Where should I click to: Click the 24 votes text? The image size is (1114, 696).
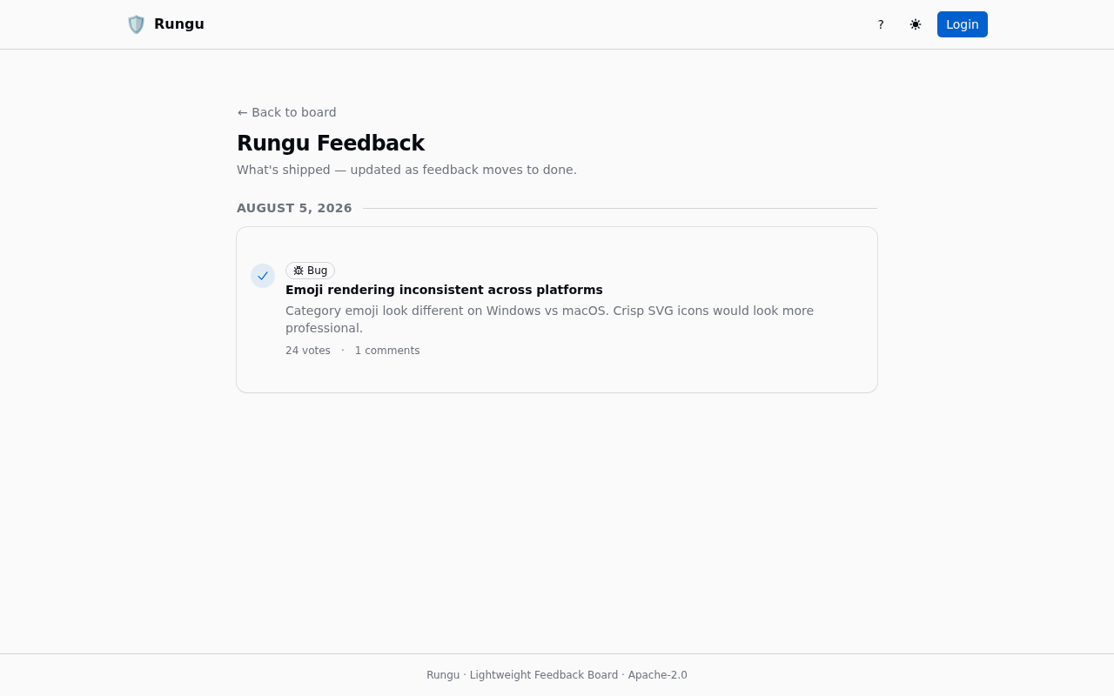coord(308,351)
